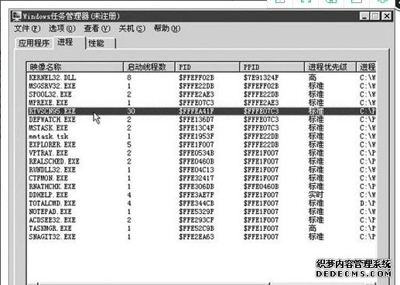This screenshot has height=285, width=400.
Task: Open the 关机(S) menu
Action: click(132, 29)
